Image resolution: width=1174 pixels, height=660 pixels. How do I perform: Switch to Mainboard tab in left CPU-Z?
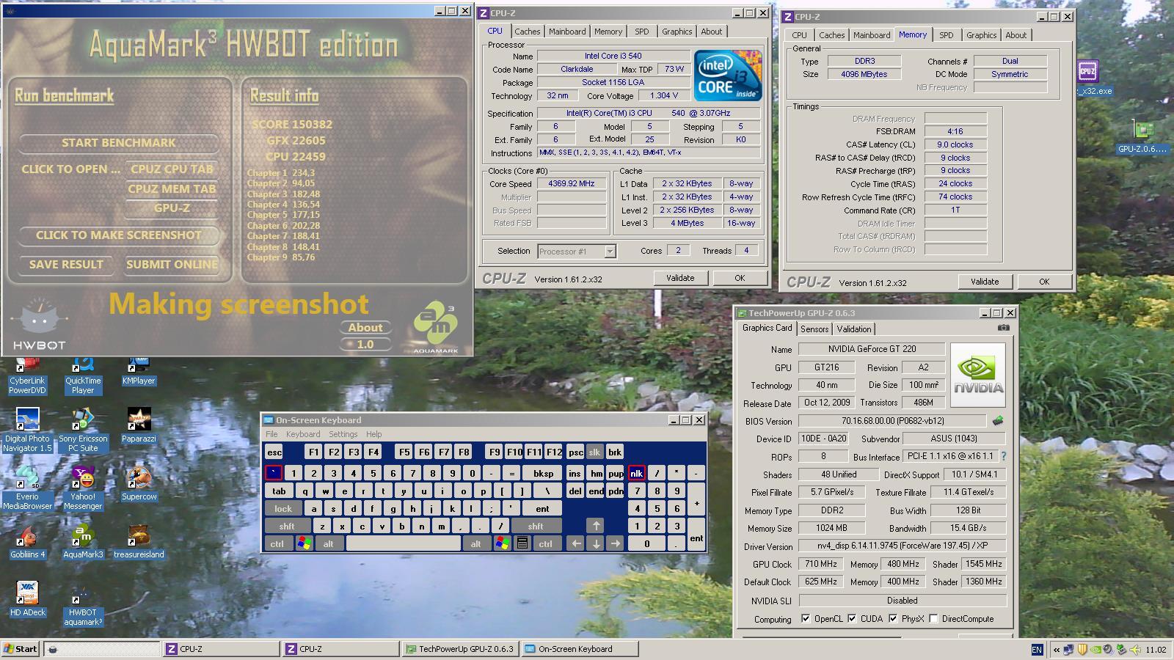567,32
